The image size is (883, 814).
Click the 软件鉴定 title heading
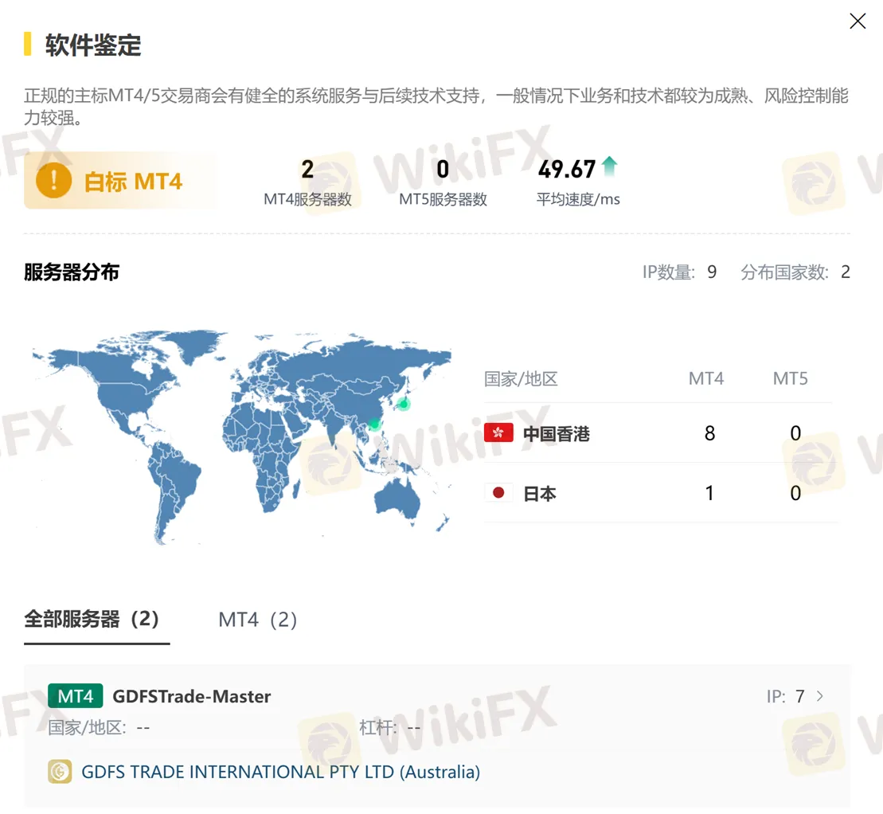(93, 45)
